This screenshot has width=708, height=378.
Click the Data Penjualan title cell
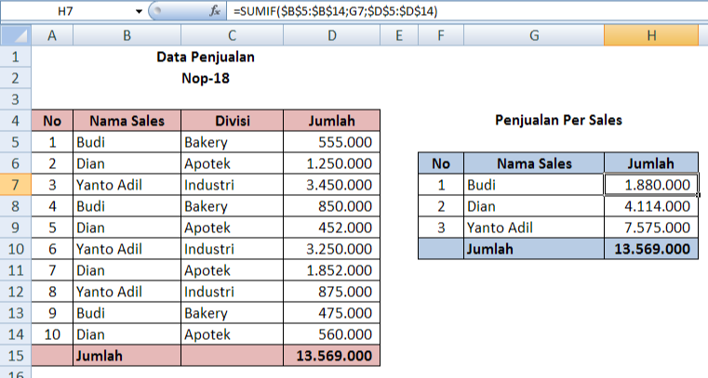[206, 58]
